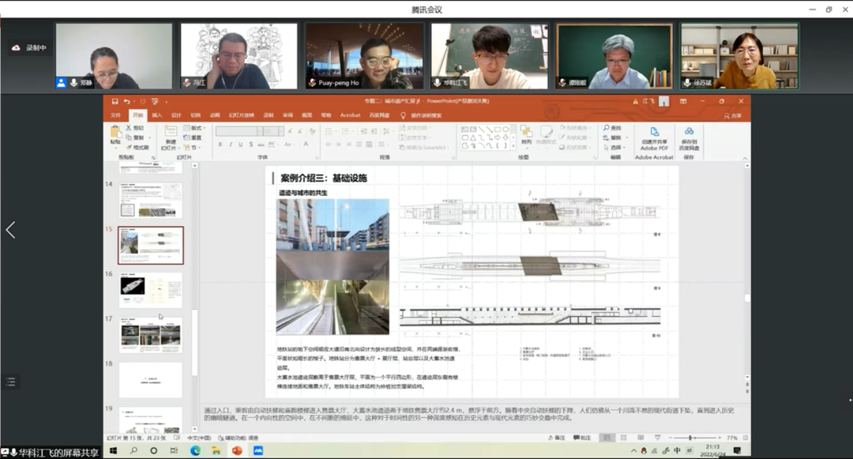Screen dimensions: 853x459
Task: Open the meeting side panel with three-lines icon
Action: (11, 382)
